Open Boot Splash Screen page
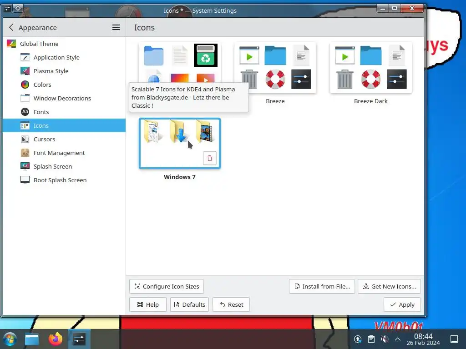The image size is (466, 349). pos(64,180)
